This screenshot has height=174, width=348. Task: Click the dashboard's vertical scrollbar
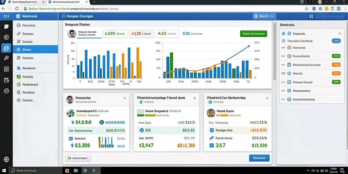275,51
